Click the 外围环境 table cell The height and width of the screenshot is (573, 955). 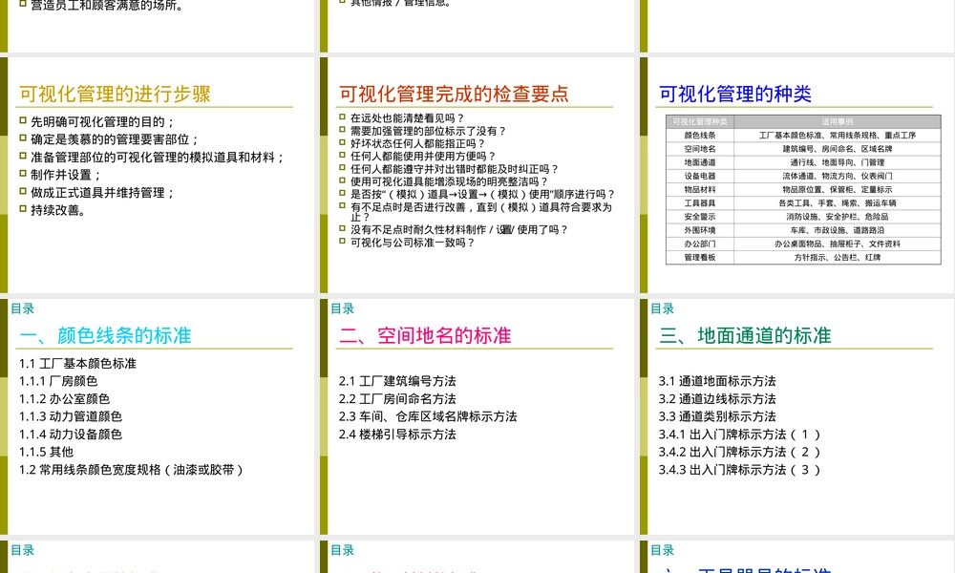click(x=700, y=230)
